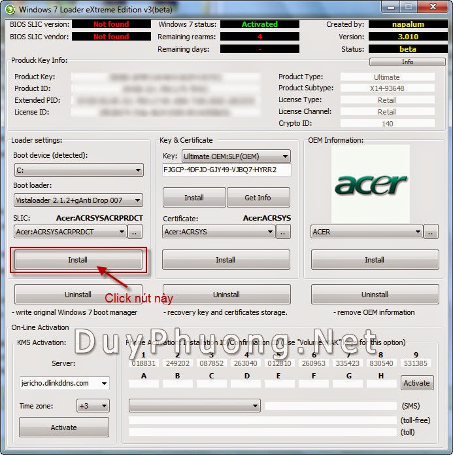Click the toll number field
The image size is (453, 455).
[263, 432]
